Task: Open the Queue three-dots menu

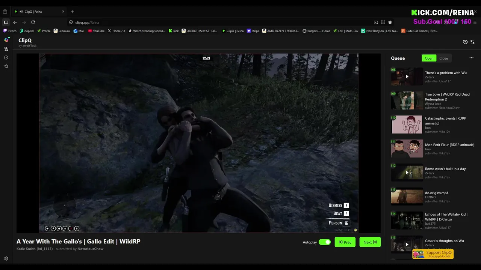Action: [471, 58]
